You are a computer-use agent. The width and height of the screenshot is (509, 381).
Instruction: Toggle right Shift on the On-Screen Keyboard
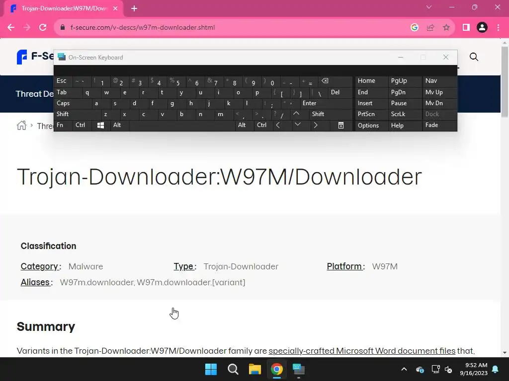pyautogui.click(x=331, y=114)
